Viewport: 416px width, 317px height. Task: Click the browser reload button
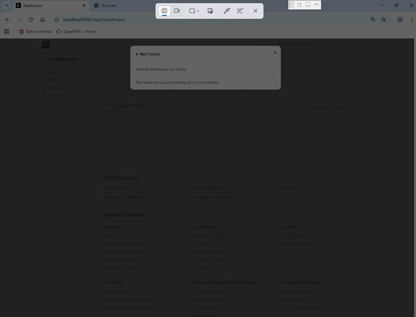[31, 20]
